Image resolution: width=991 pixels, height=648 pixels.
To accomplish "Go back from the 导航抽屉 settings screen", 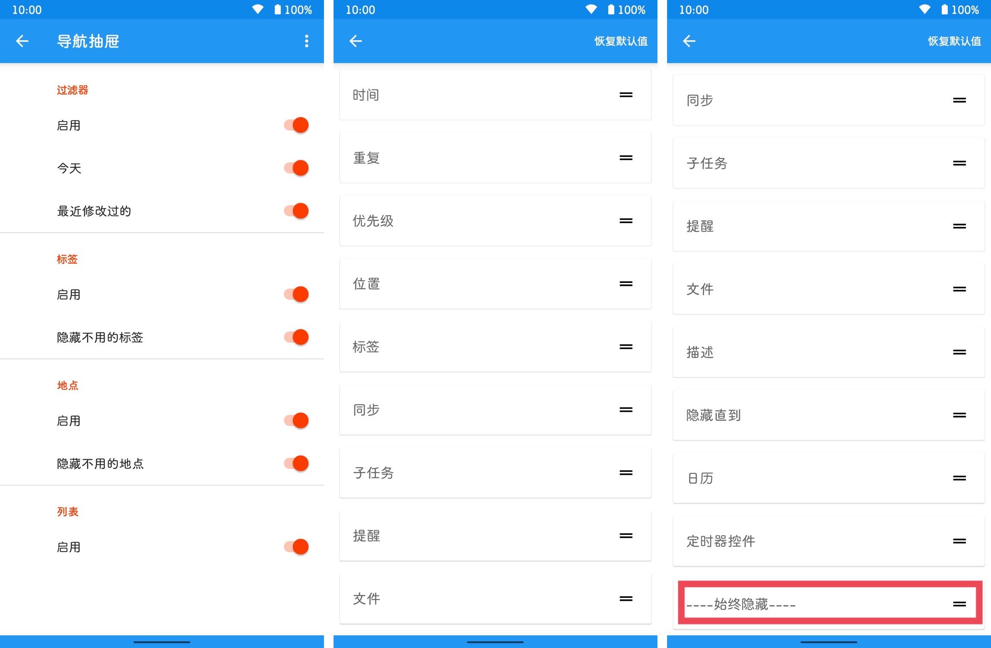I will click(x=22, y=41).
